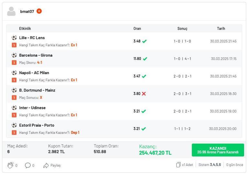
Task: Click the Paylaş share button
Action: tap(52, 165)
